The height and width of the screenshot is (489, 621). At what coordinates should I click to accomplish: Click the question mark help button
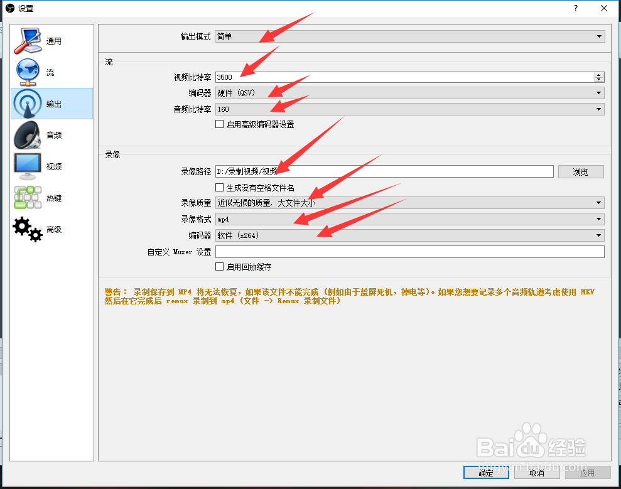click(575, 8)
